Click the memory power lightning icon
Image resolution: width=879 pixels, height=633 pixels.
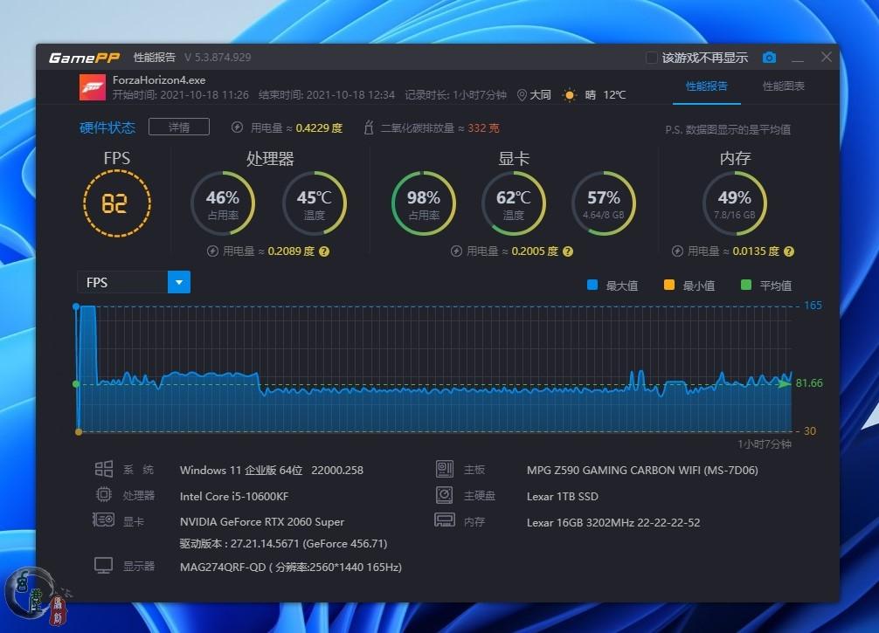[677, 251]
